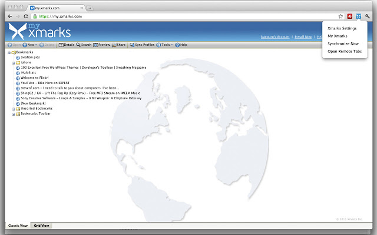Open Sync Profiles from the toolbar

pyautogui.click(x=142, y=45)
